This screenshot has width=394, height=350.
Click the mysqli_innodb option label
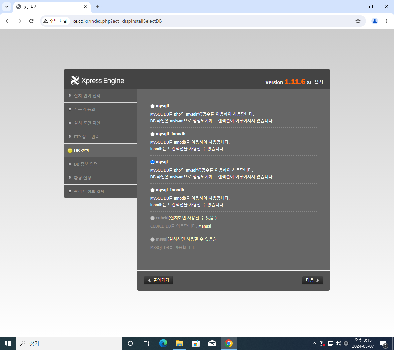click(171, 134)
